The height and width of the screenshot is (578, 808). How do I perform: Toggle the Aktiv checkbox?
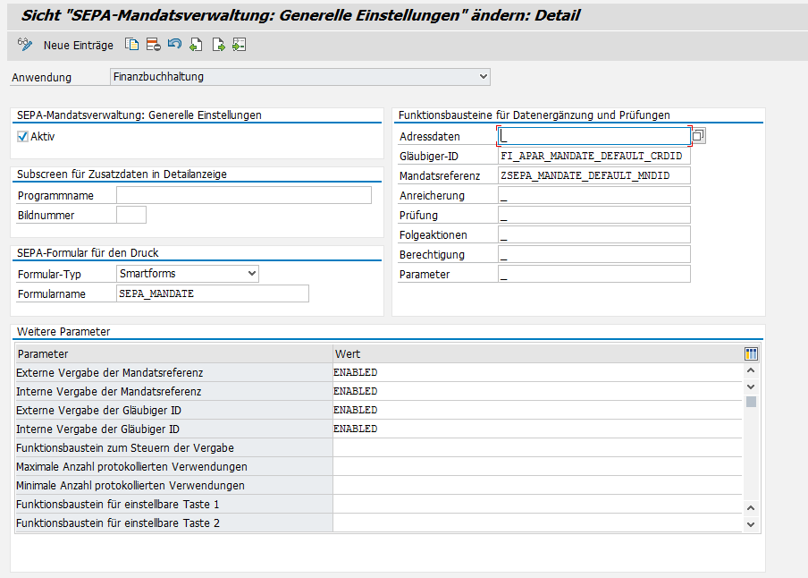pos(23,137)
